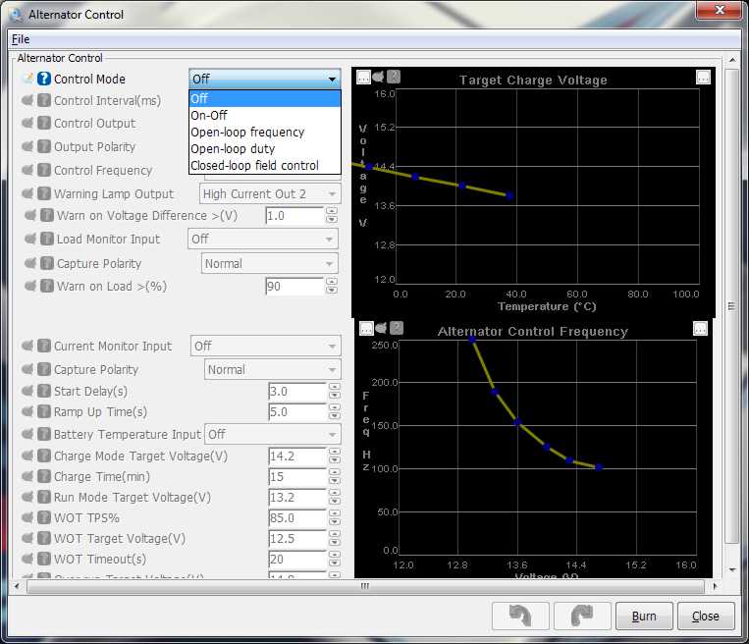Screen dimensions: 749x644
Task: Click Target Charge Voltage top-right ellipsis button
Action: (703, 77)
